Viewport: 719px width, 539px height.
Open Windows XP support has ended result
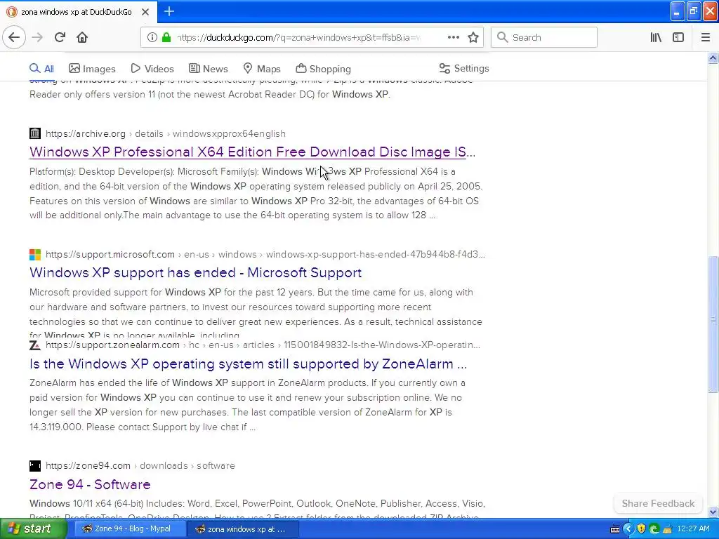pos(195,273)
